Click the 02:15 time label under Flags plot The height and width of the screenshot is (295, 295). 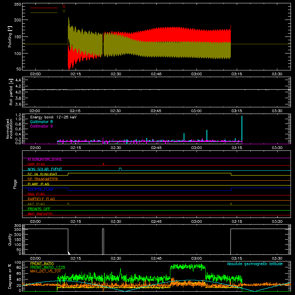tap(76, 222)
